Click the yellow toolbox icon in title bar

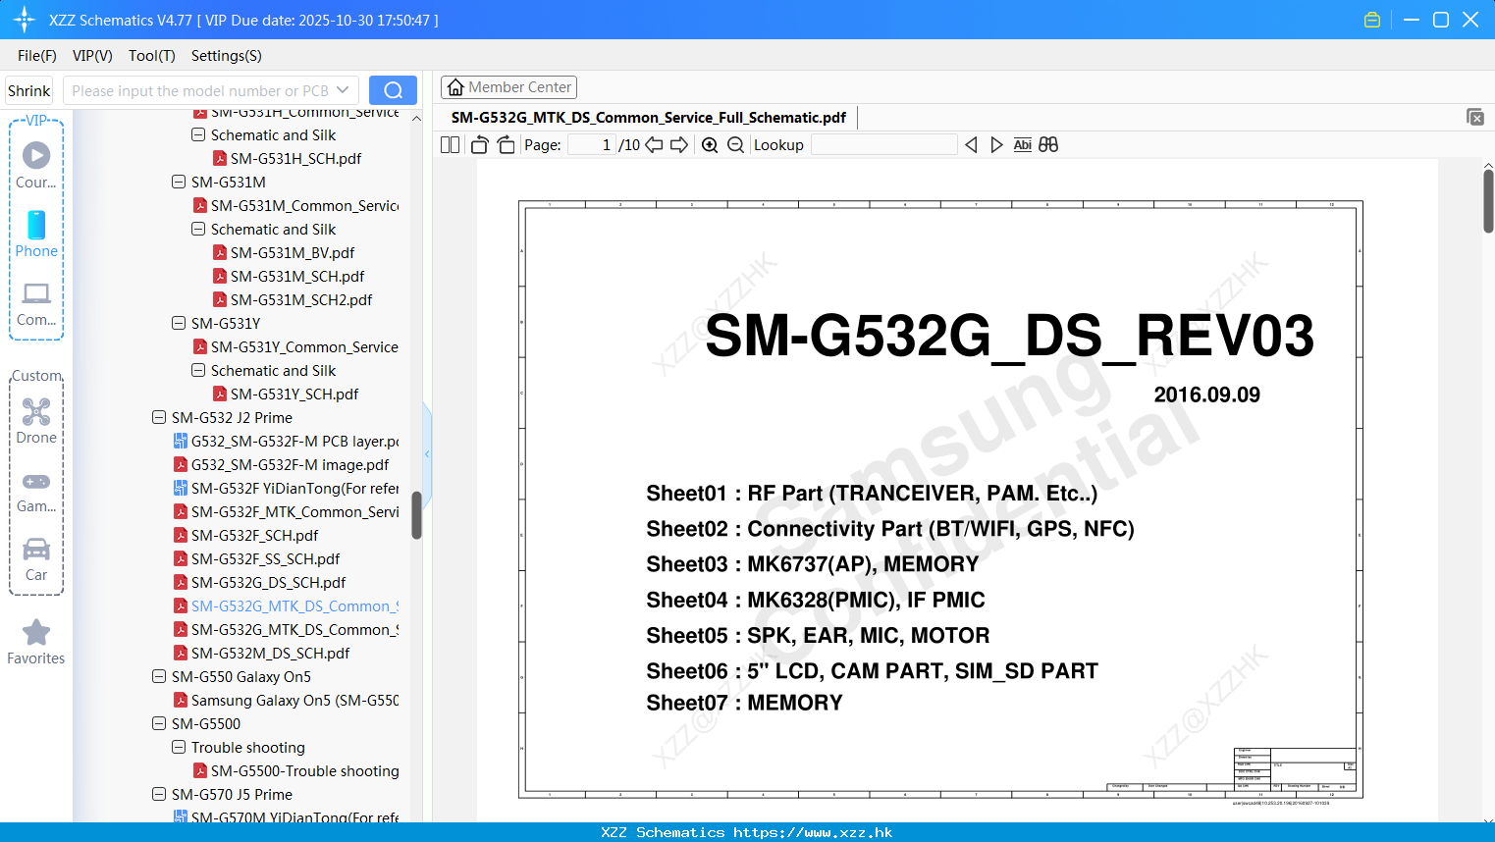click(x=1372, y=20)
